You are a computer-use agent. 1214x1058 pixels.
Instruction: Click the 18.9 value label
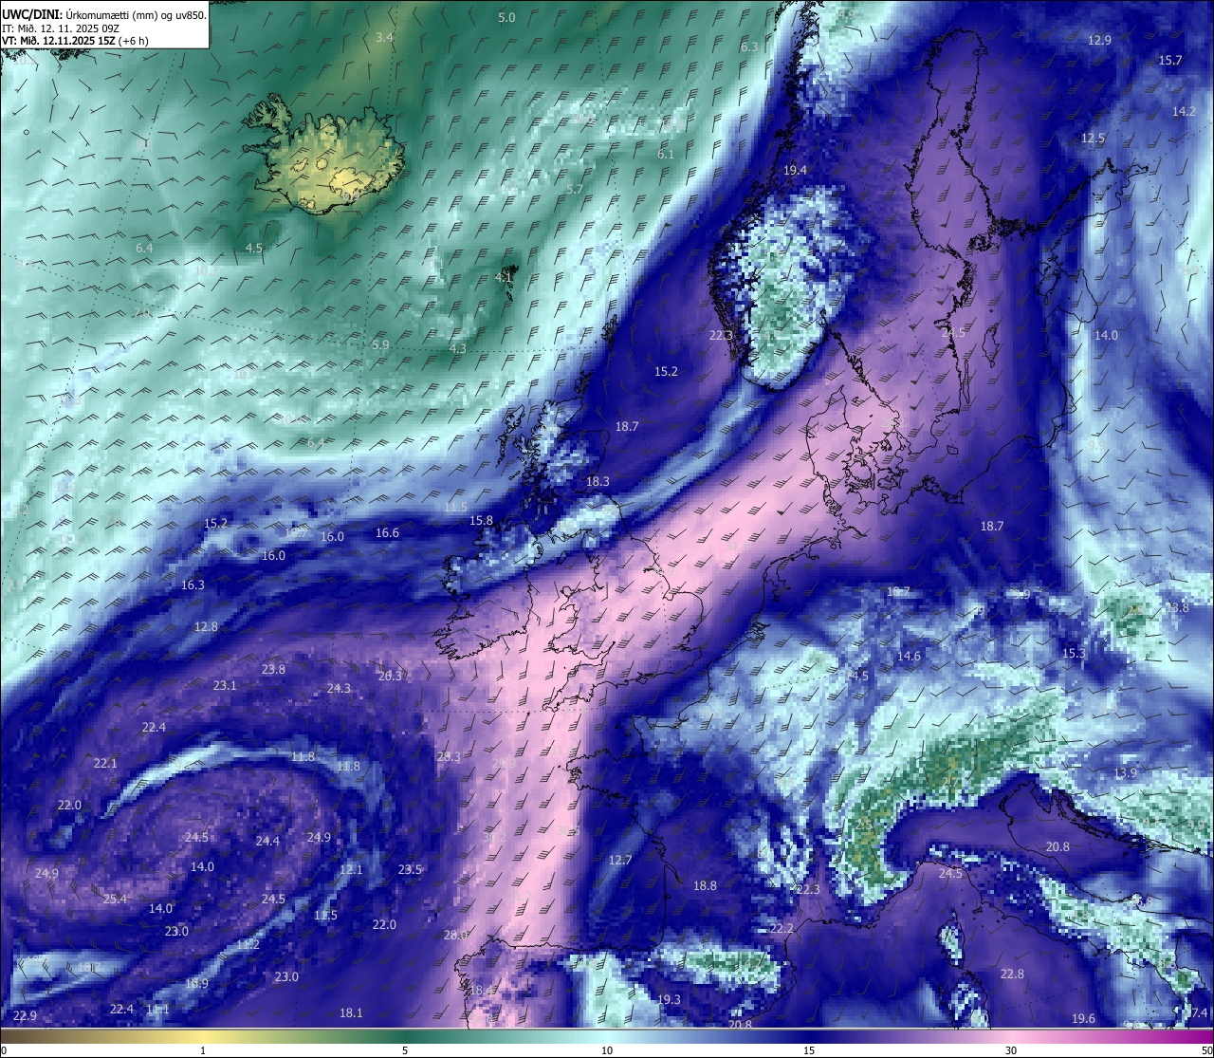pos(196,984)
